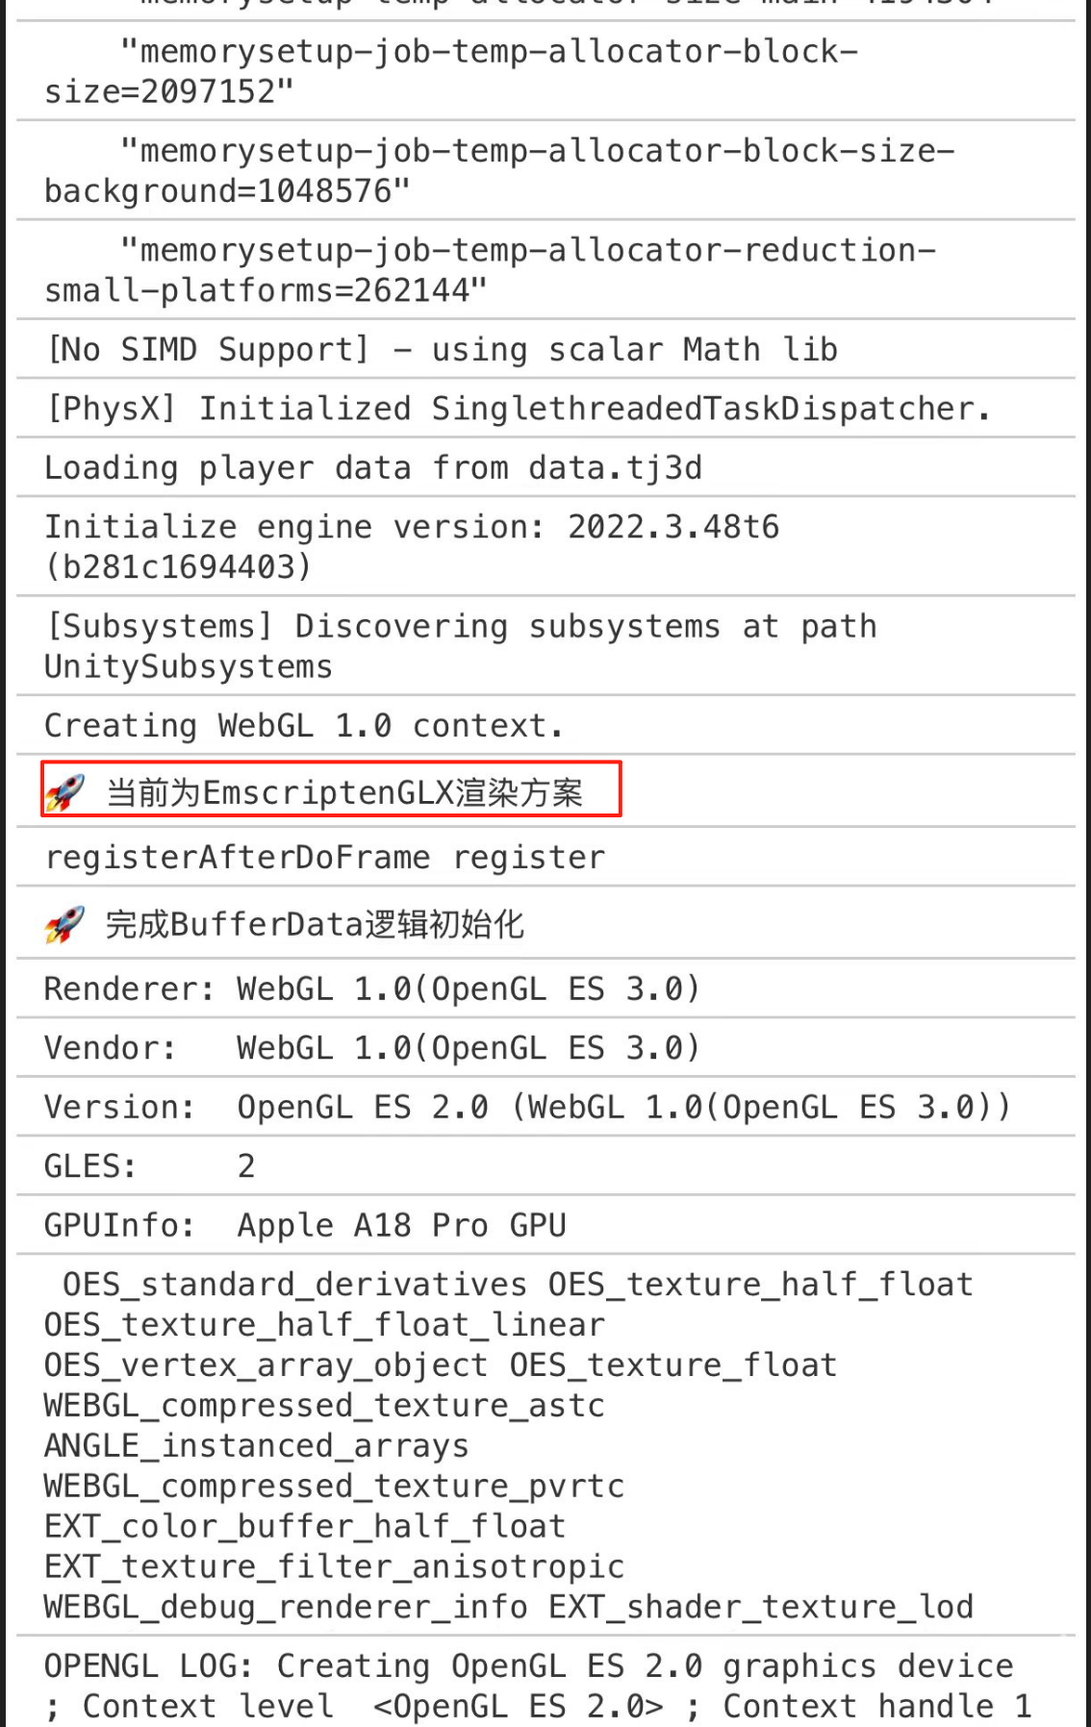The height and width of the screenshot is (1727, 1091).
Task: Select the highlighted EmscriptenGLX rendering log entry
Action: [331, 789]
